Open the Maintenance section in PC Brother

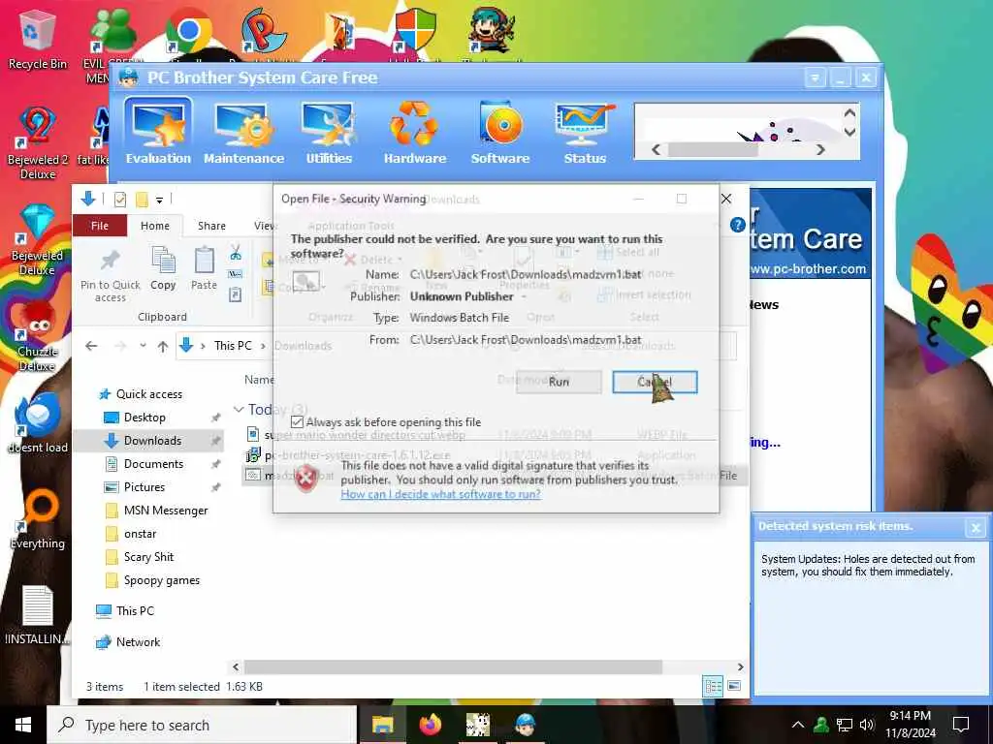243,134
